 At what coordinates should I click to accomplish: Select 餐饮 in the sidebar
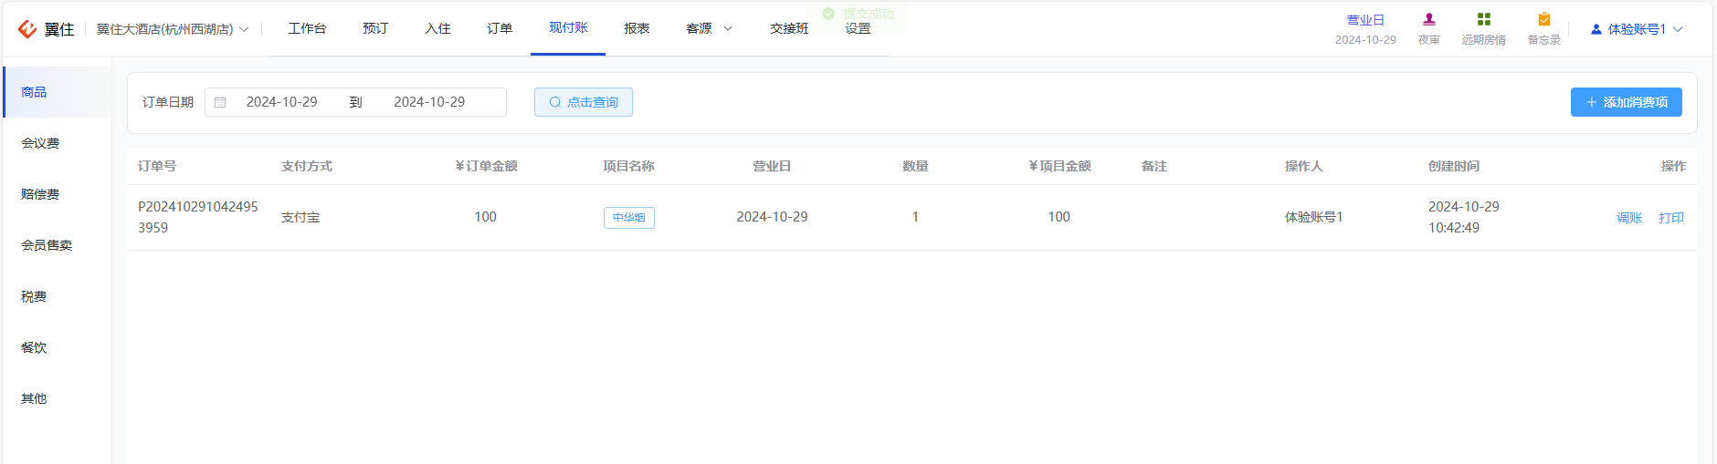click(x=58, y=347)
